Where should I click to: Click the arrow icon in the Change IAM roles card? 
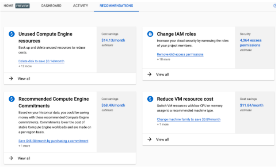point(149,74)
